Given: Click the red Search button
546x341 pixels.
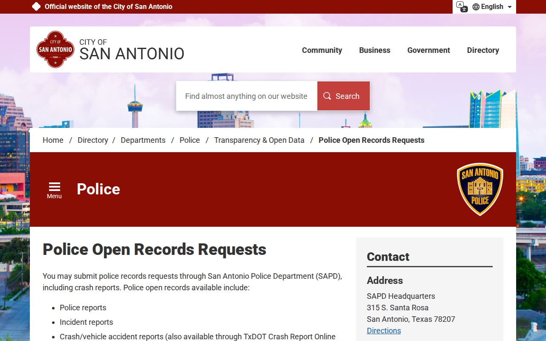Looking at the screenshot, I should (343, 96).
